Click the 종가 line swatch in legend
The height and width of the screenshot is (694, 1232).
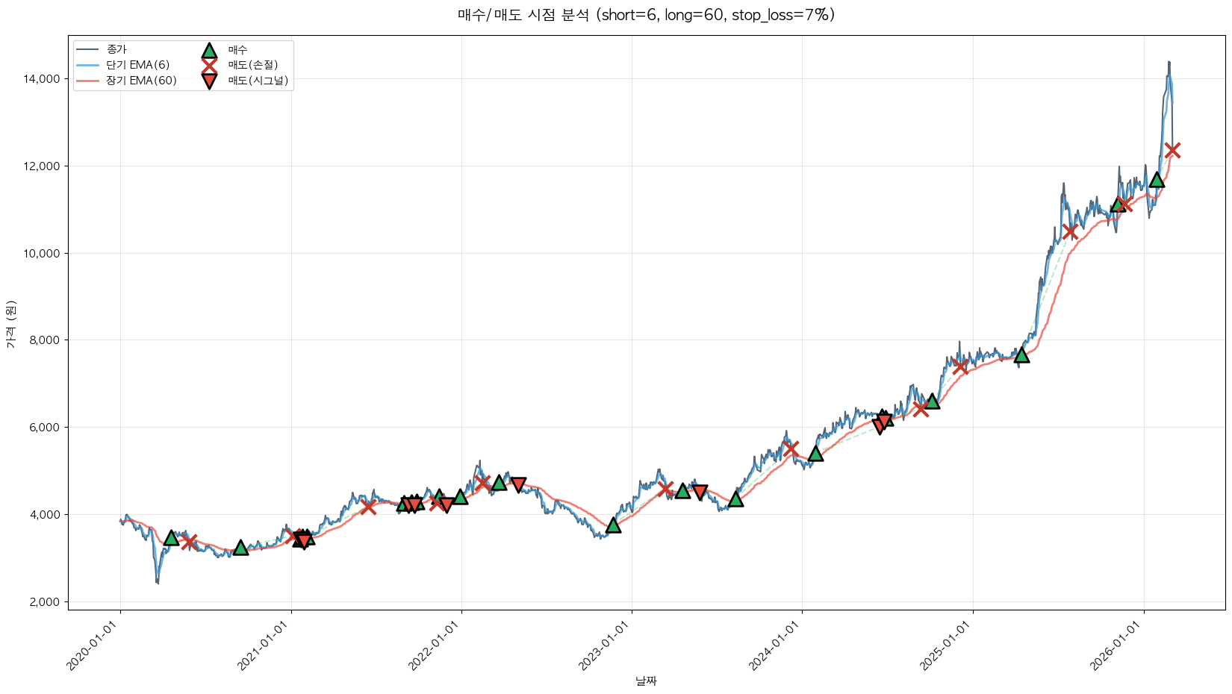coord(88,49)
